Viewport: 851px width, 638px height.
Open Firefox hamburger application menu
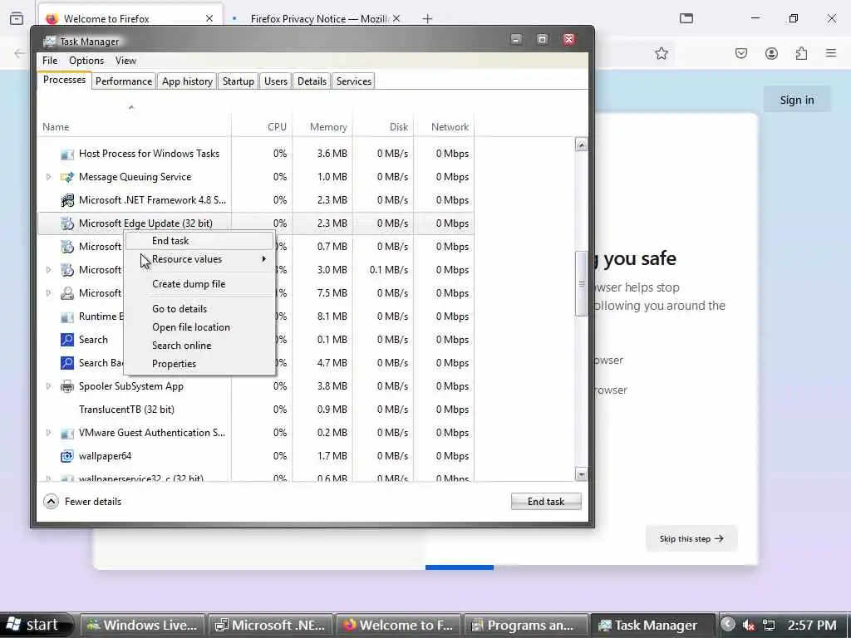[x=831, y=53]
